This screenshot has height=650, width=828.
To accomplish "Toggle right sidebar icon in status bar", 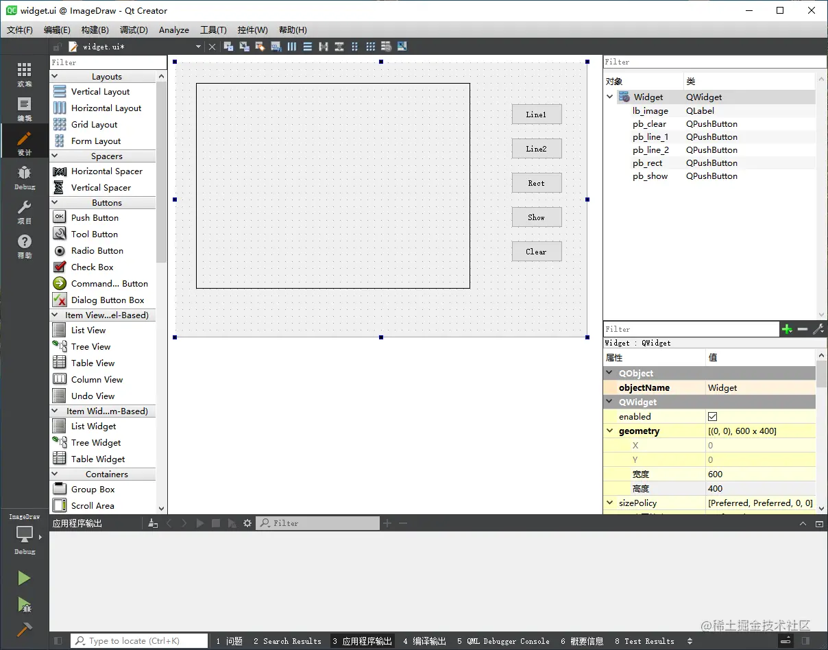I will point(806,641).
